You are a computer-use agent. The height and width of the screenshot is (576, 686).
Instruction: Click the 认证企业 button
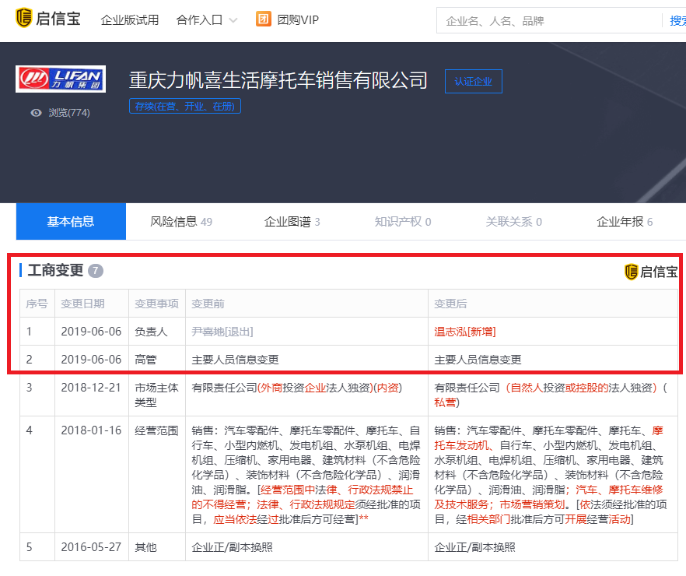473,81
